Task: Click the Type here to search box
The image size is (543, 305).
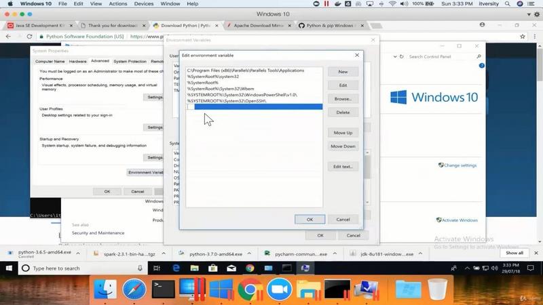Action: tap(83, 268)
